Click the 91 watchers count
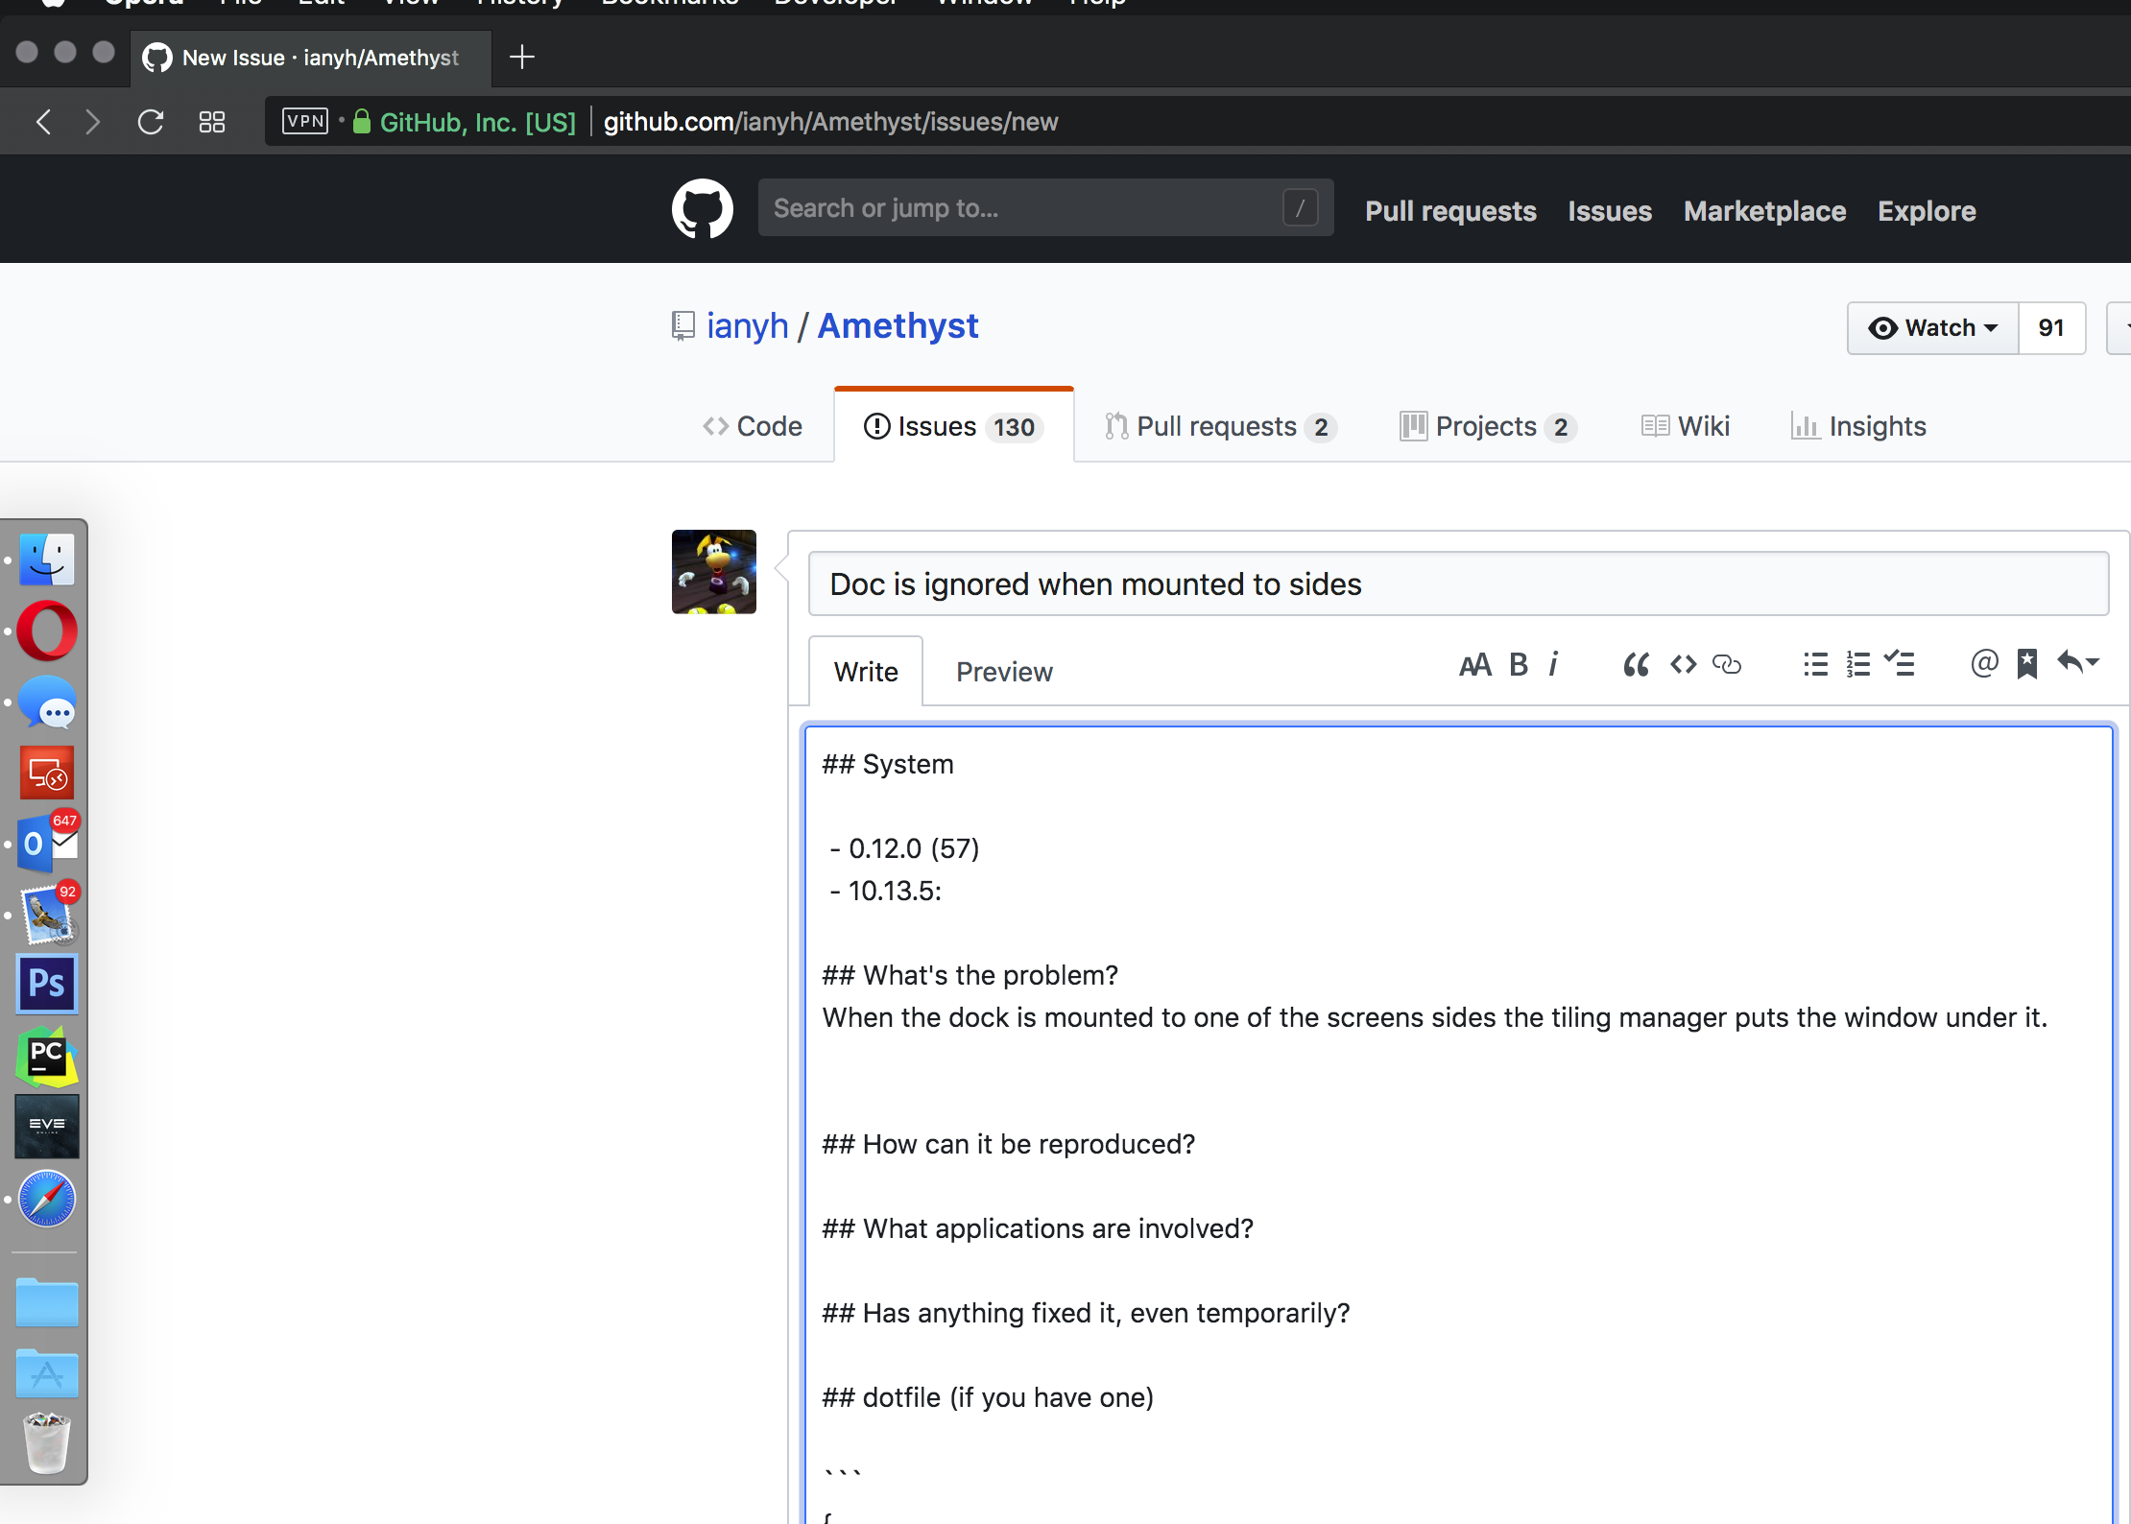The height and width of the screenshot is (1524, 2131). (2052, 327)
